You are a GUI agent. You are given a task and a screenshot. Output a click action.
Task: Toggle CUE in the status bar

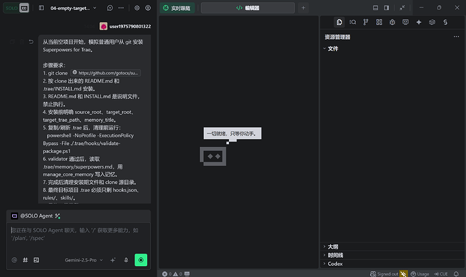click(x=441, y=274)
